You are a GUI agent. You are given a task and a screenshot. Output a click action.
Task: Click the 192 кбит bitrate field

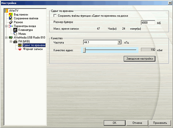148,50
